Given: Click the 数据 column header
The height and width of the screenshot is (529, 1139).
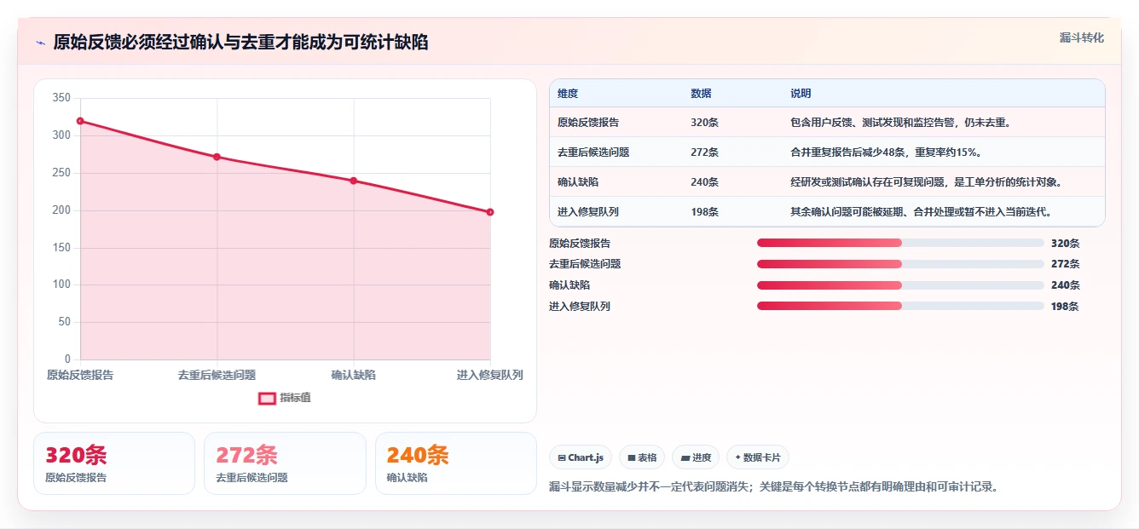Looking at the screenshot, I should coord(701,94).
